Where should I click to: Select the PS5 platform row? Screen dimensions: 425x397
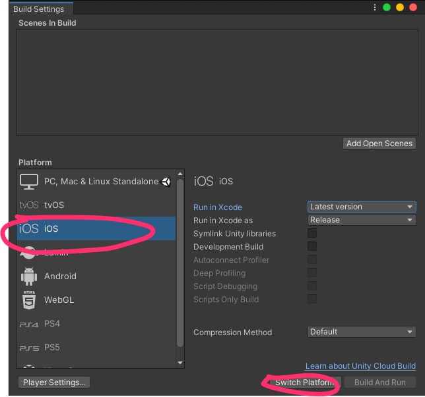(x=96, y=348)
